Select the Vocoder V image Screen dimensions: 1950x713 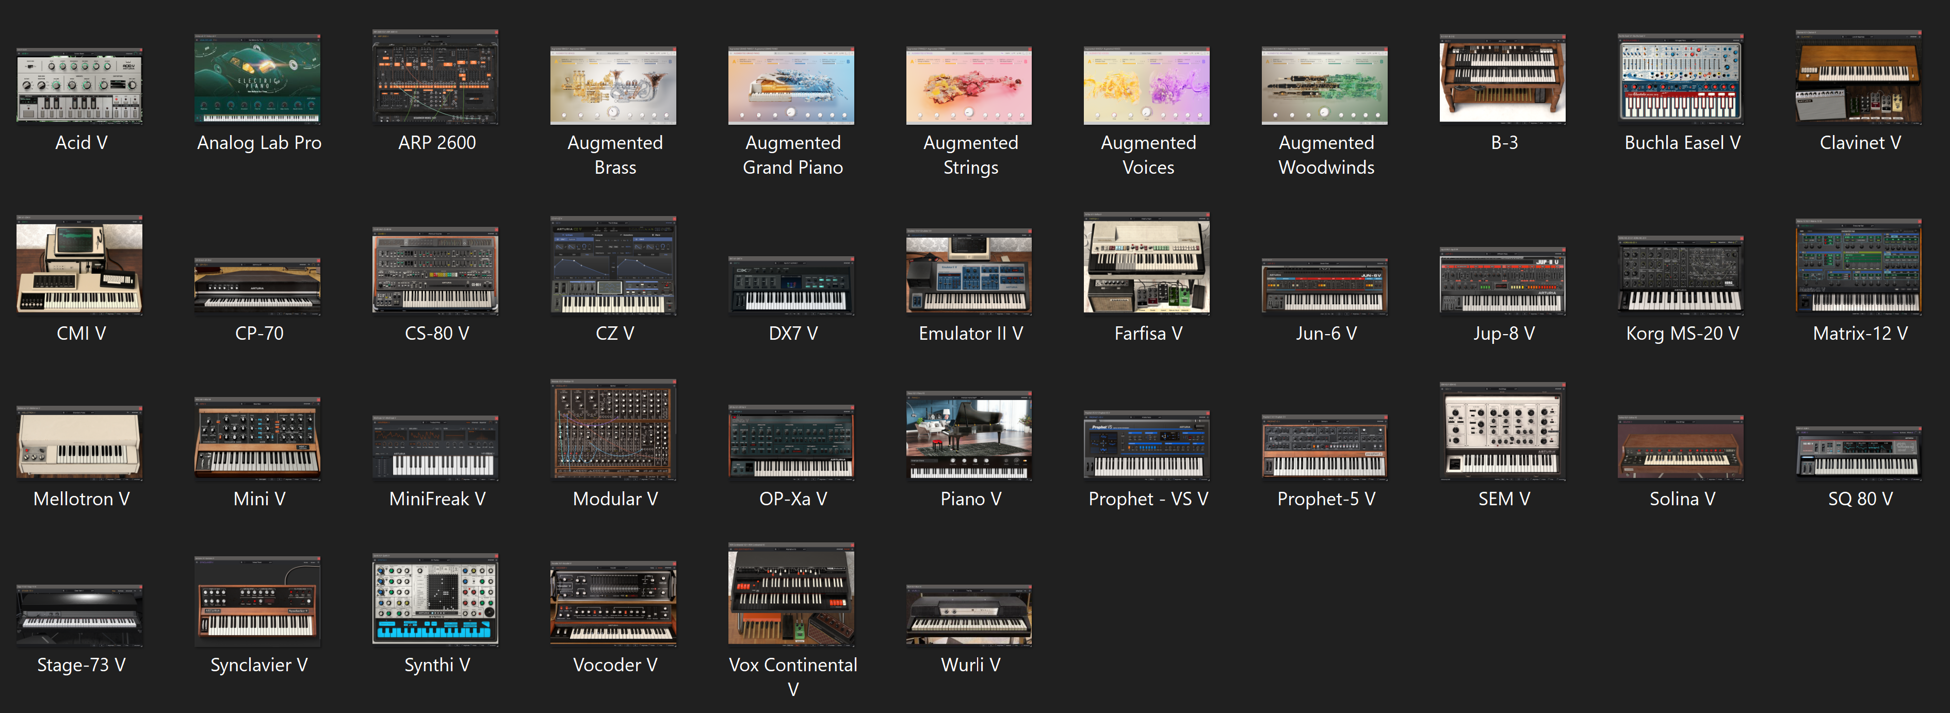pyautogui.click(x=613, y=604)
